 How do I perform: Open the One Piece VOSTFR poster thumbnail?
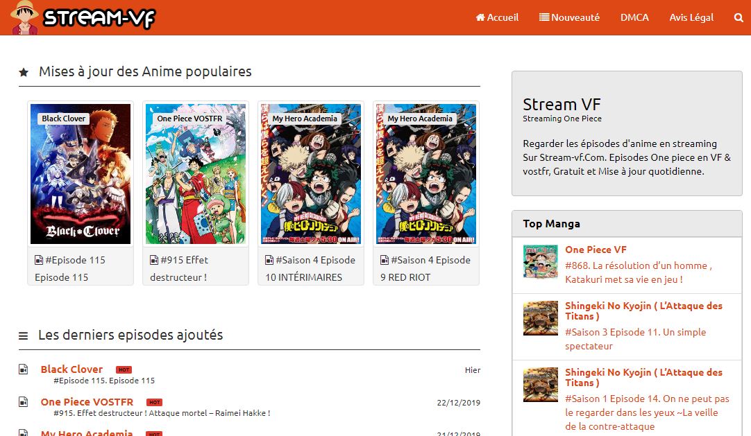coord(196,174)
